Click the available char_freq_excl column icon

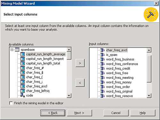22,86
